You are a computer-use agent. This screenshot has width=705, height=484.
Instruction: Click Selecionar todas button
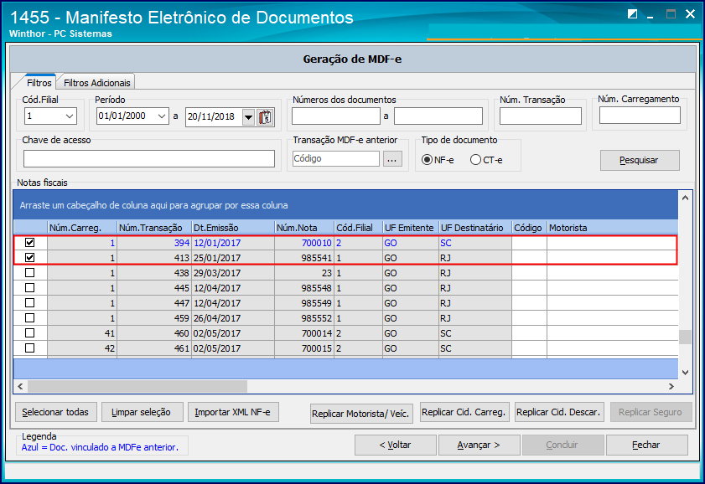point(56,412)
